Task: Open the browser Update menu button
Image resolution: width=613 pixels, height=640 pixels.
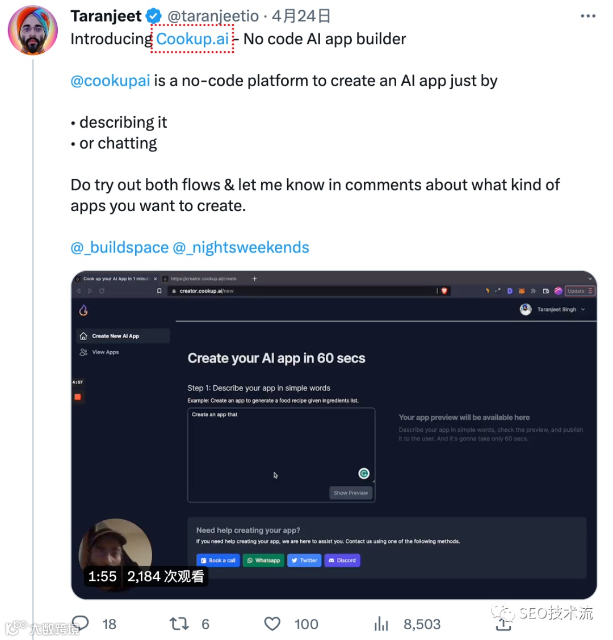Action: [579, 291]
